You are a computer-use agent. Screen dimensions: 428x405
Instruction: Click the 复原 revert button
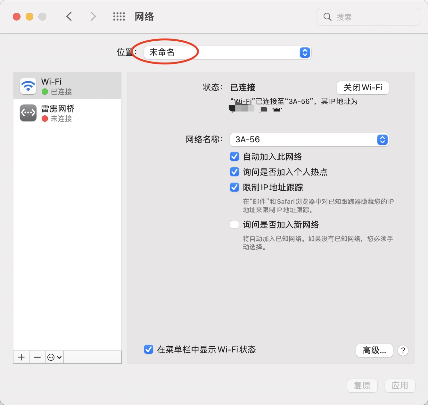pyautogui.click(x=362, y=385)
